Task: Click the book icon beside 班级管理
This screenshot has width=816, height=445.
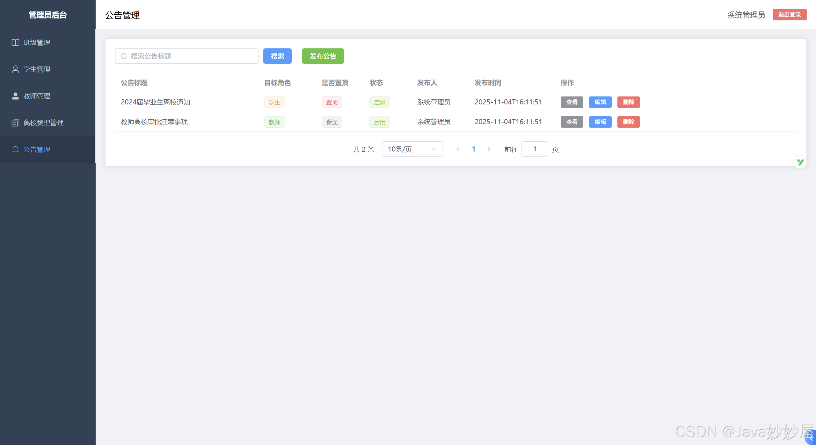Action: tap(15, 42)
